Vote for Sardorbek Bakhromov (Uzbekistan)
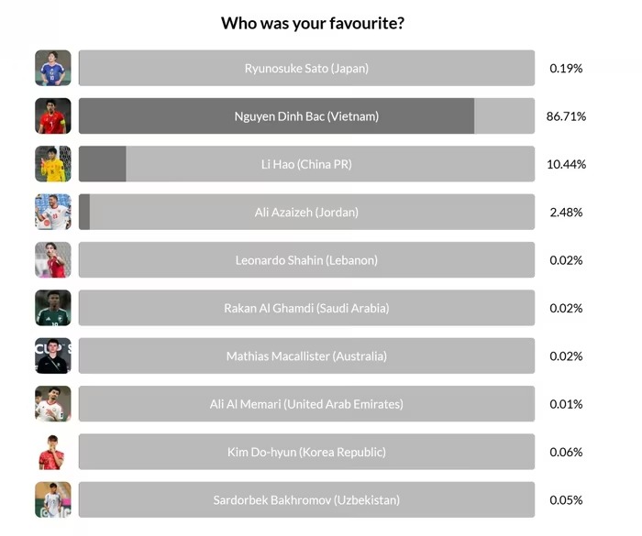 306,499
